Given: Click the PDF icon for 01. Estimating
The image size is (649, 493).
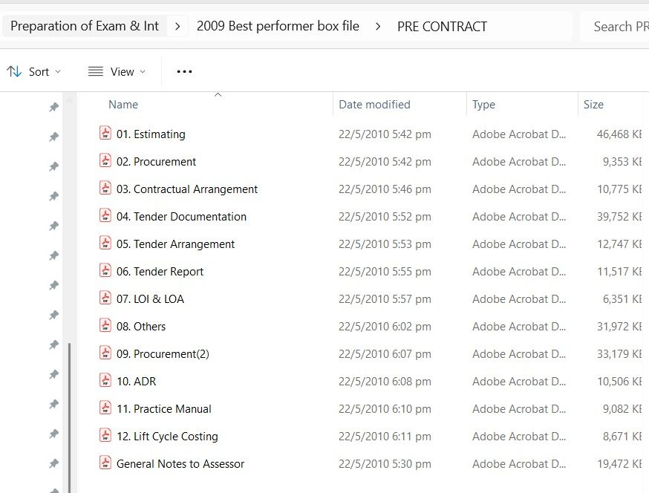Looking at the screenshot, I should point(105,134).
